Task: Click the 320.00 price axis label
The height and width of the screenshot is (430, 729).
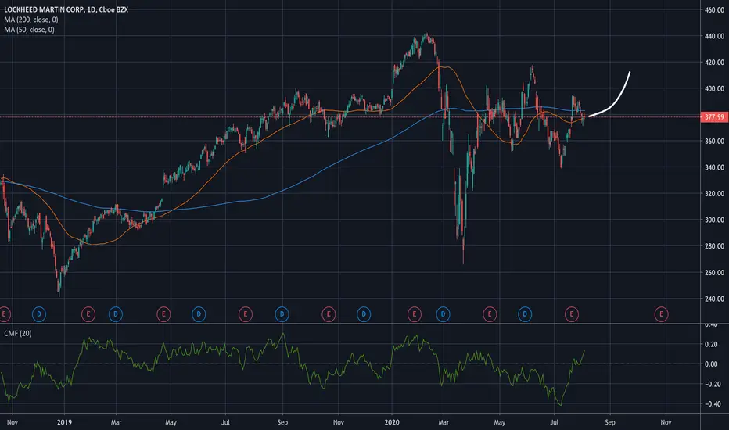Action: click(x=715, y=193)
